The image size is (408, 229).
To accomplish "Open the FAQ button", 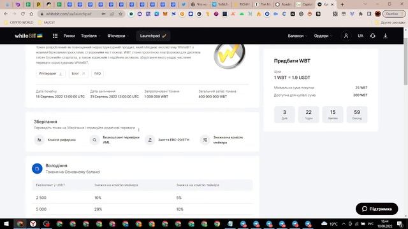I will pyautogui.click(x=98, y=74).
